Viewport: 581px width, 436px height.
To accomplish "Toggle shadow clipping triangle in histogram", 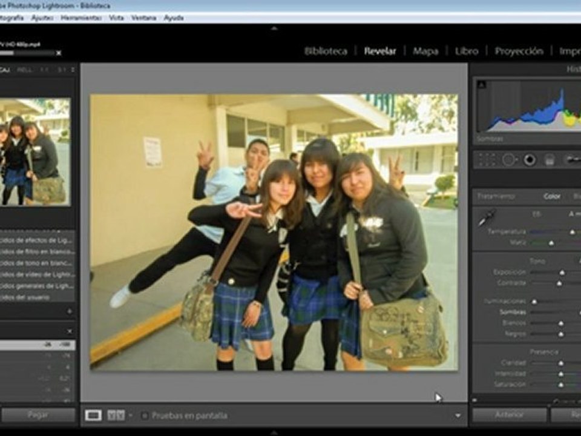I will pyautogui.click(x=481, y=85).
